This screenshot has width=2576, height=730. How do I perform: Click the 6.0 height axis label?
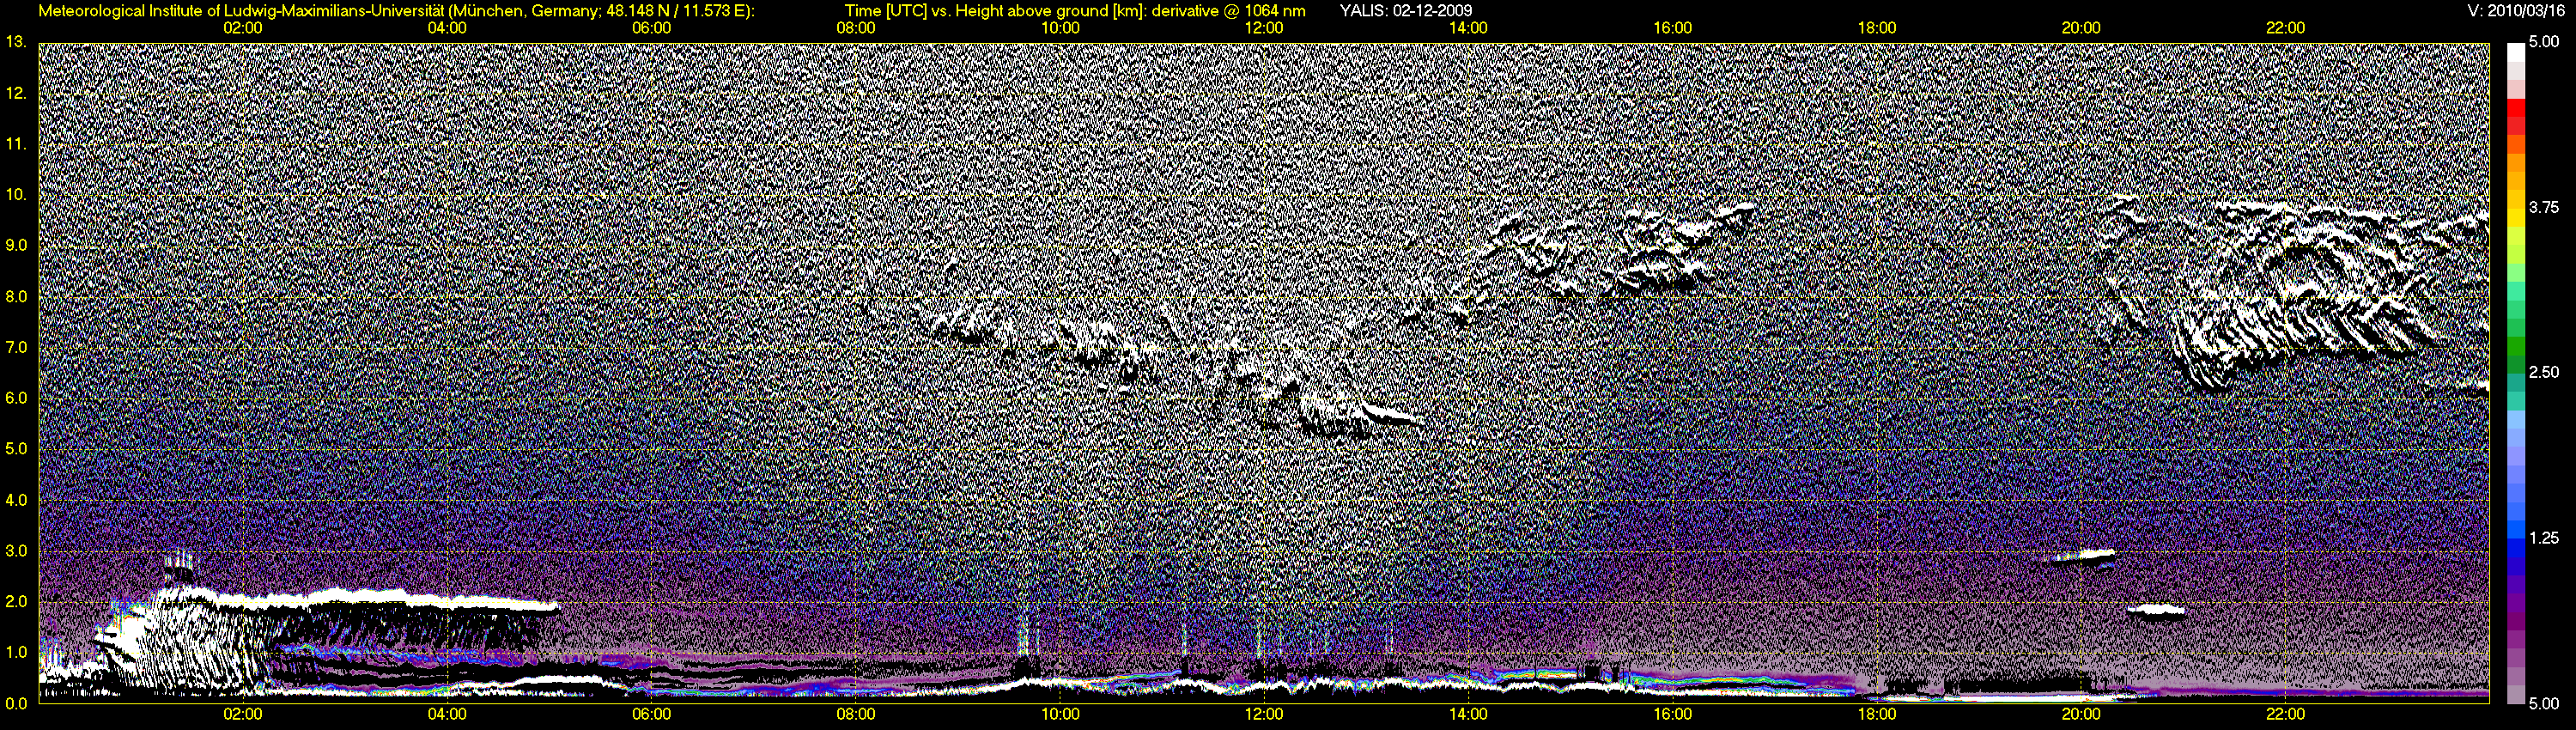click(16, 398)
